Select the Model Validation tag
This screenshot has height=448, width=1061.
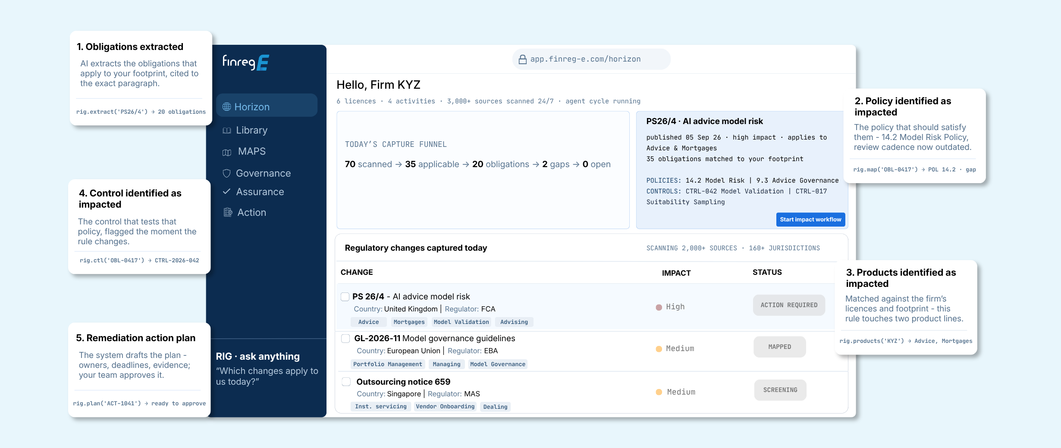[x=461, y=322]
